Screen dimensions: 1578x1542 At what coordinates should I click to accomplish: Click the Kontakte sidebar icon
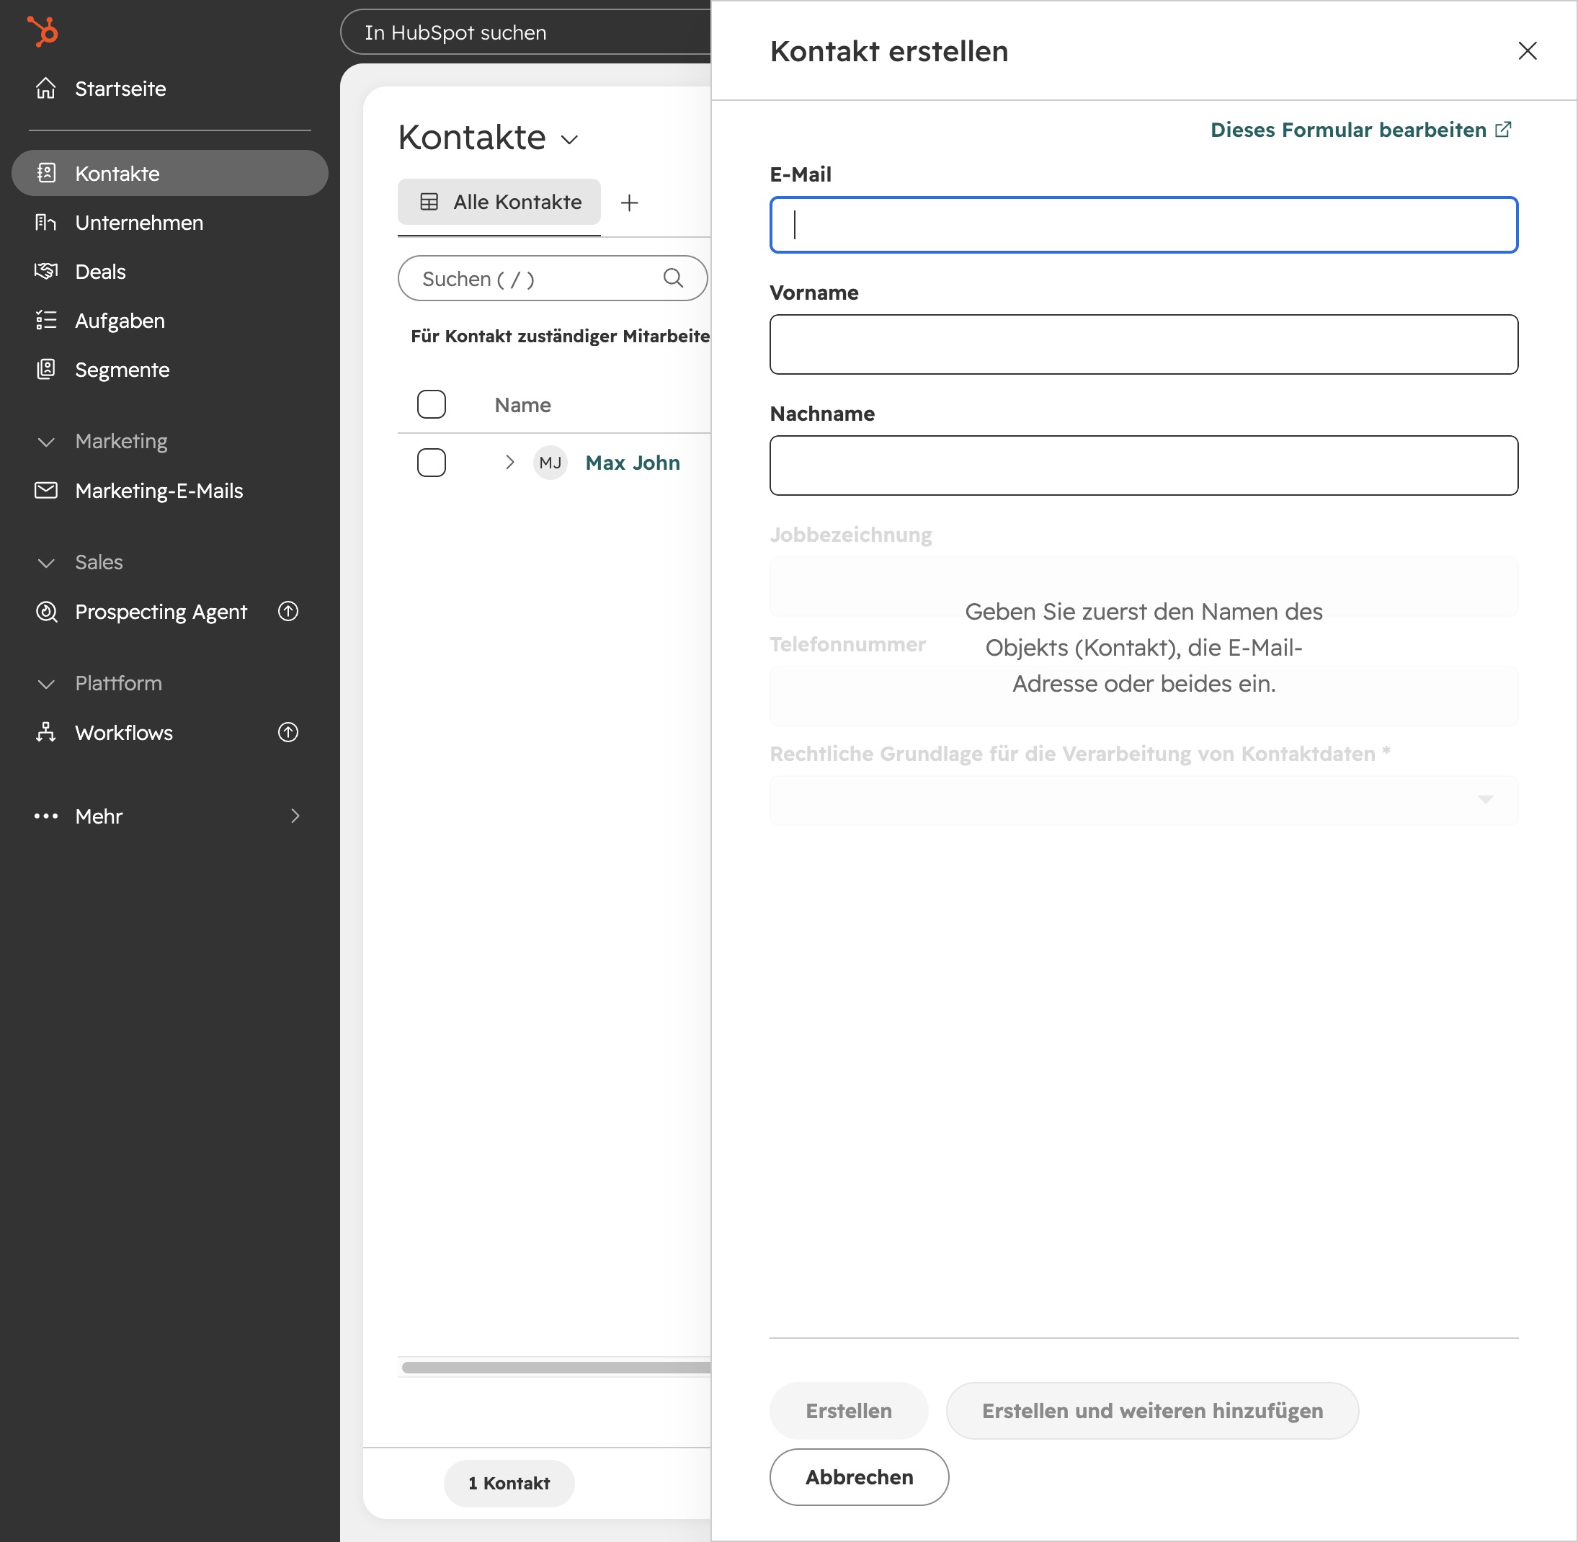tap(46, 172)
